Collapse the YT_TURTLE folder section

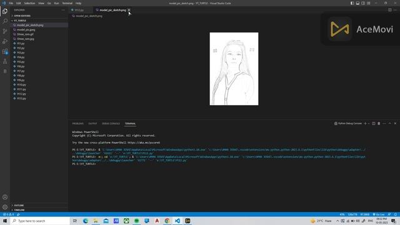click(x=39, y=21)
